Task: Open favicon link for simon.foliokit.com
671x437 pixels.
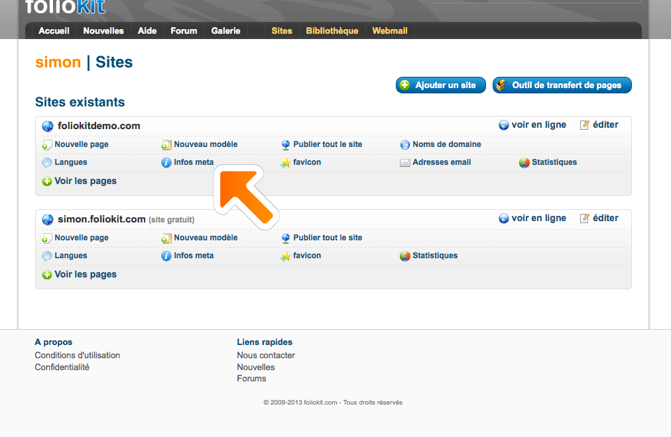Action: 307,256
